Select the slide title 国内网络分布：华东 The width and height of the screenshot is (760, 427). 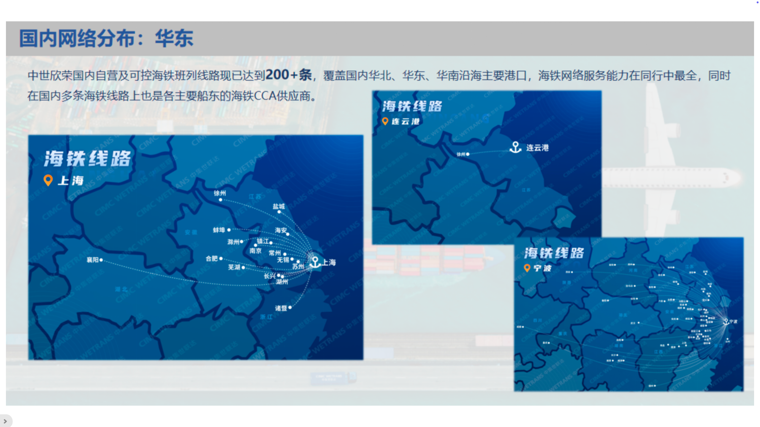[x=106, y=39]
